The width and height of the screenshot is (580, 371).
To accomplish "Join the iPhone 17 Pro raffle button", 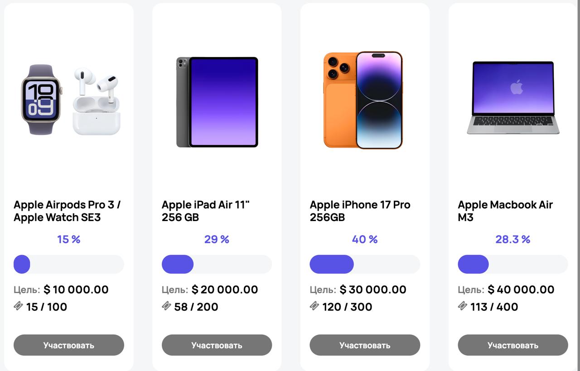I will (365, 345).
